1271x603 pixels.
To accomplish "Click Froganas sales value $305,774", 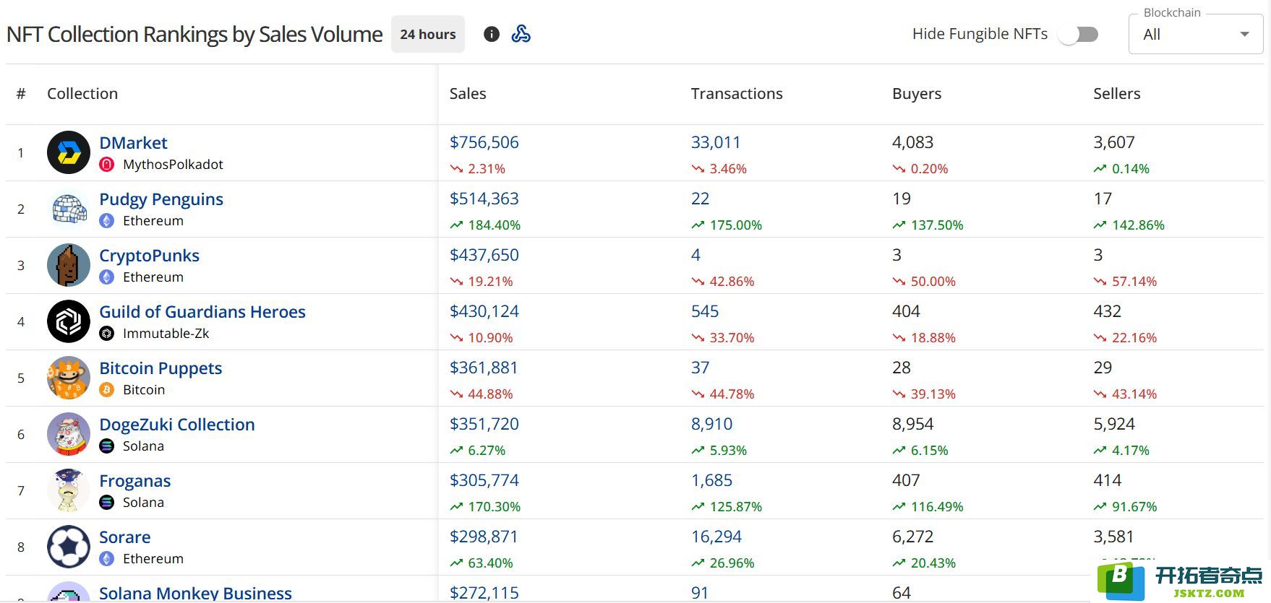I will [x=484, y=480].
